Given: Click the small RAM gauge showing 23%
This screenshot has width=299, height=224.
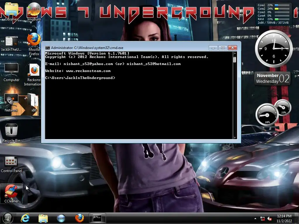Looking at the screenshot, I should (283, 108).
